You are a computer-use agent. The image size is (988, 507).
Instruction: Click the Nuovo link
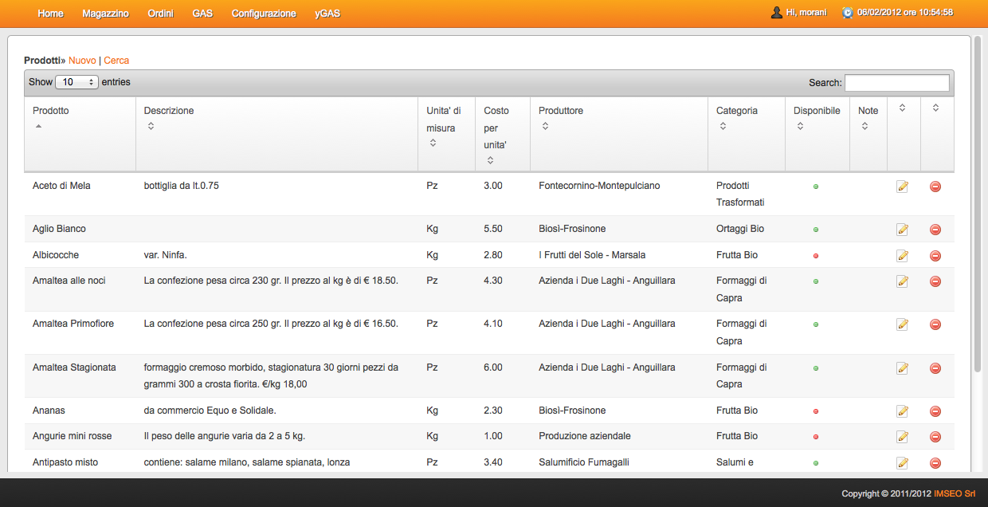82,61
